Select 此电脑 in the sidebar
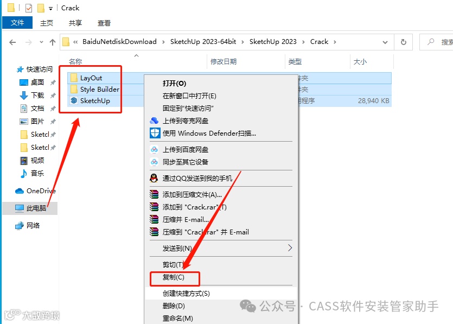This screenshot has height=324, width=453. click(x=30, y=208)
